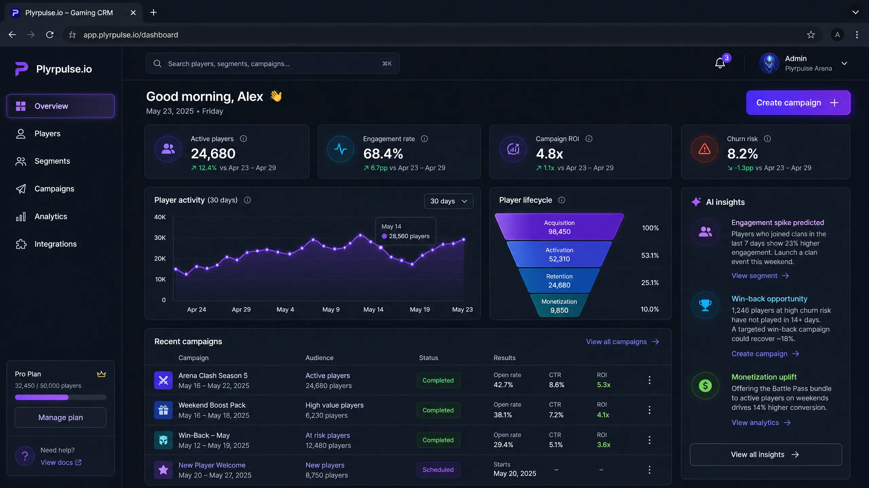Expand the Admin account menu chevron

point(844,63)
